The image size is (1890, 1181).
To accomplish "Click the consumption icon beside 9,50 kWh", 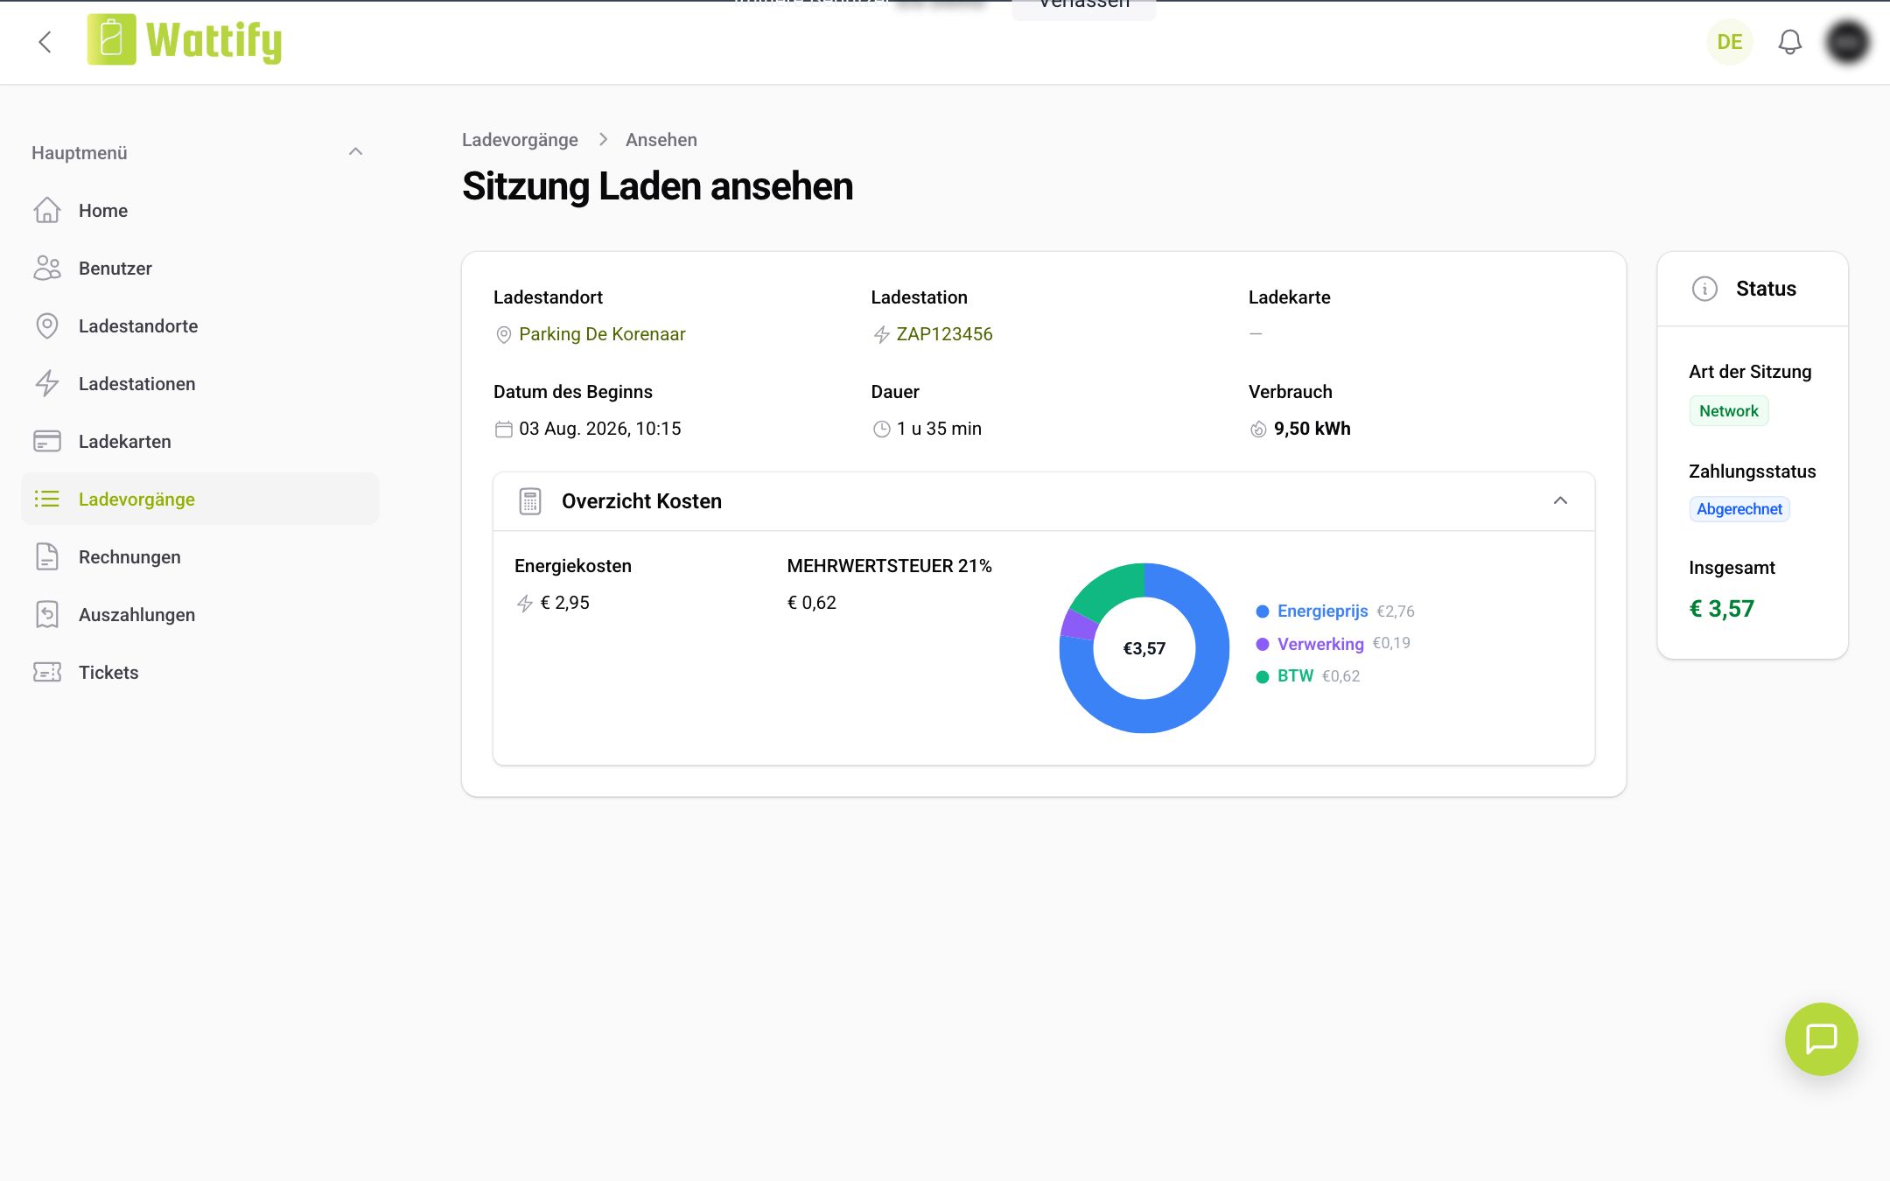I will (1258, 429).
